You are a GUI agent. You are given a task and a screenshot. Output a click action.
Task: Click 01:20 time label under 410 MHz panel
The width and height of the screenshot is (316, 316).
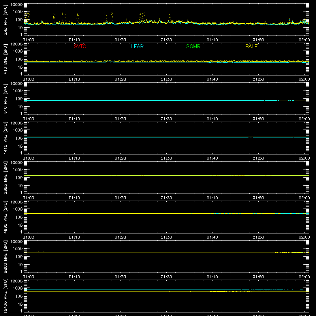click(120, 79)
